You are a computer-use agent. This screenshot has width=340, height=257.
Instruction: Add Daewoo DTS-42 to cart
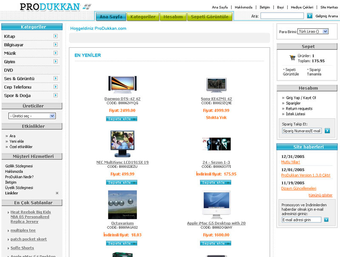point(122,119)
